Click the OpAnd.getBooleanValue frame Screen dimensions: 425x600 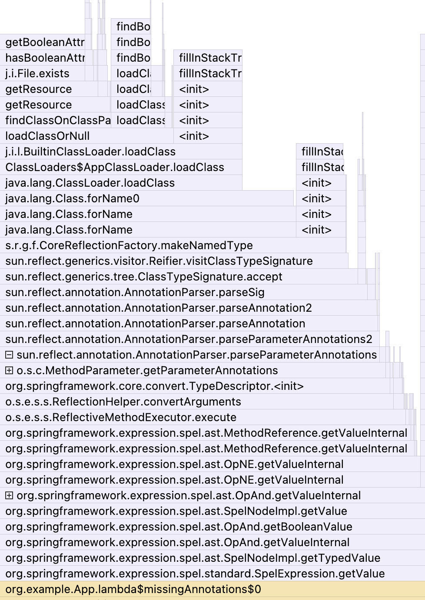(212, 527)
